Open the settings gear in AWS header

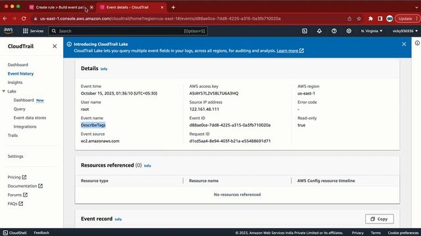click(x=349, y=31)
